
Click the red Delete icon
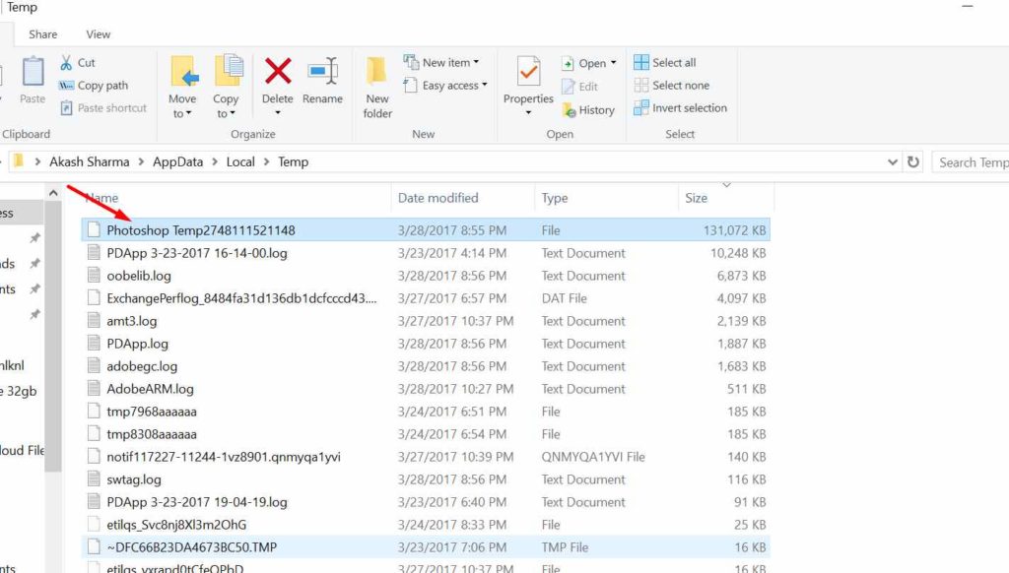278,72
